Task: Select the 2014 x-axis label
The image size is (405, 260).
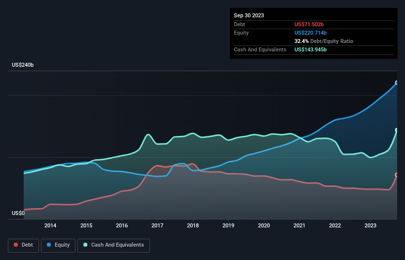Action: (x=50, y=225)
